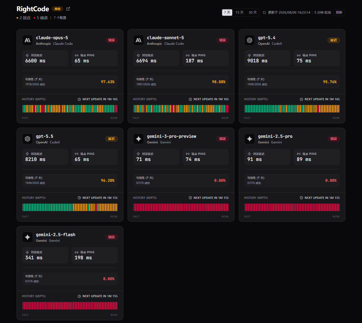Click the 错误 status badge on claude-opus-5
Image resolution: width=362 pixels, height=323 pixels.
pos(112,40)
